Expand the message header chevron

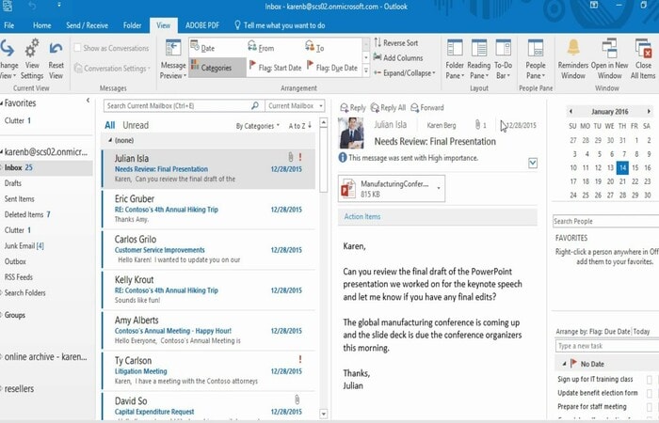click(533, 163)
